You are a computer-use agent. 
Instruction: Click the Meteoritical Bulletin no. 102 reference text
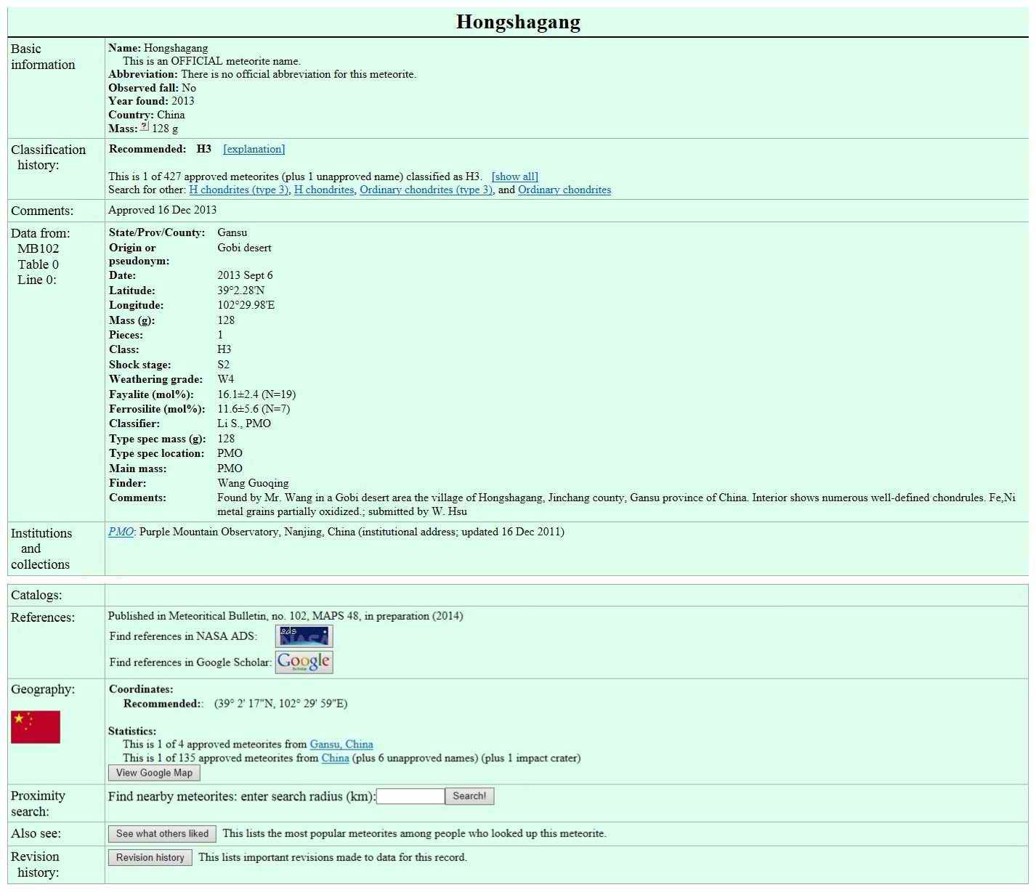286,616
